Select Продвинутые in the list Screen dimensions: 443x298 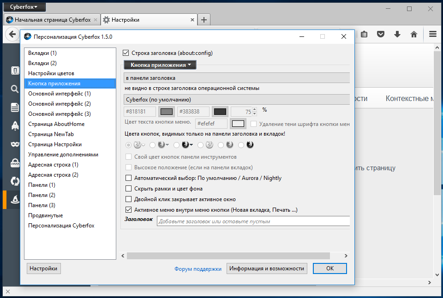click(x=70, y=215)
